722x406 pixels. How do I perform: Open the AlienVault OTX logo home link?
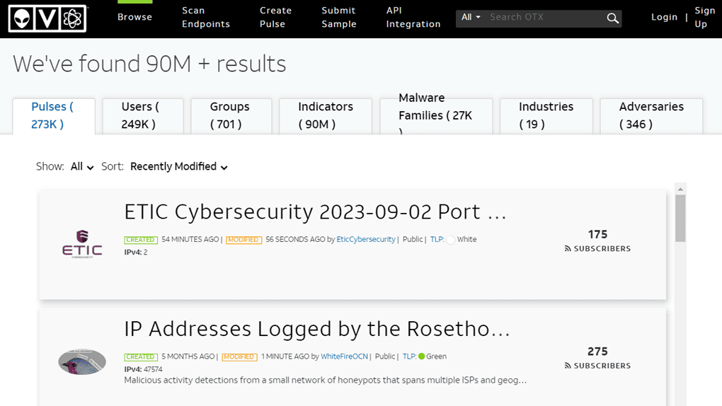(47, 18)
